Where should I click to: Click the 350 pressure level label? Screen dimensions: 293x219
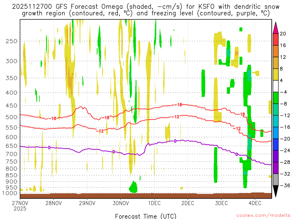[x=11, y=78]
